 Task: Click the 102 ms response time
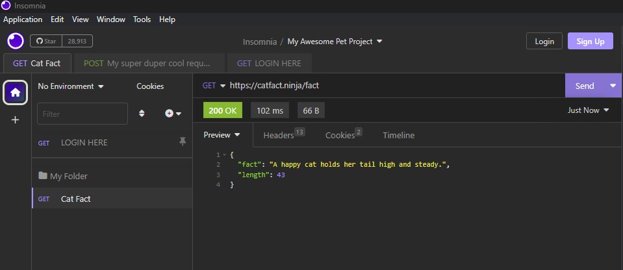[x=270, y=110]
